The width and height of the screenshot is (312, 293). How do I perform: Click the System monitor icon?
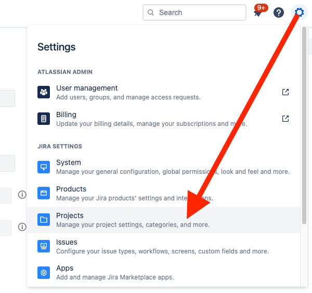[44, 167]
